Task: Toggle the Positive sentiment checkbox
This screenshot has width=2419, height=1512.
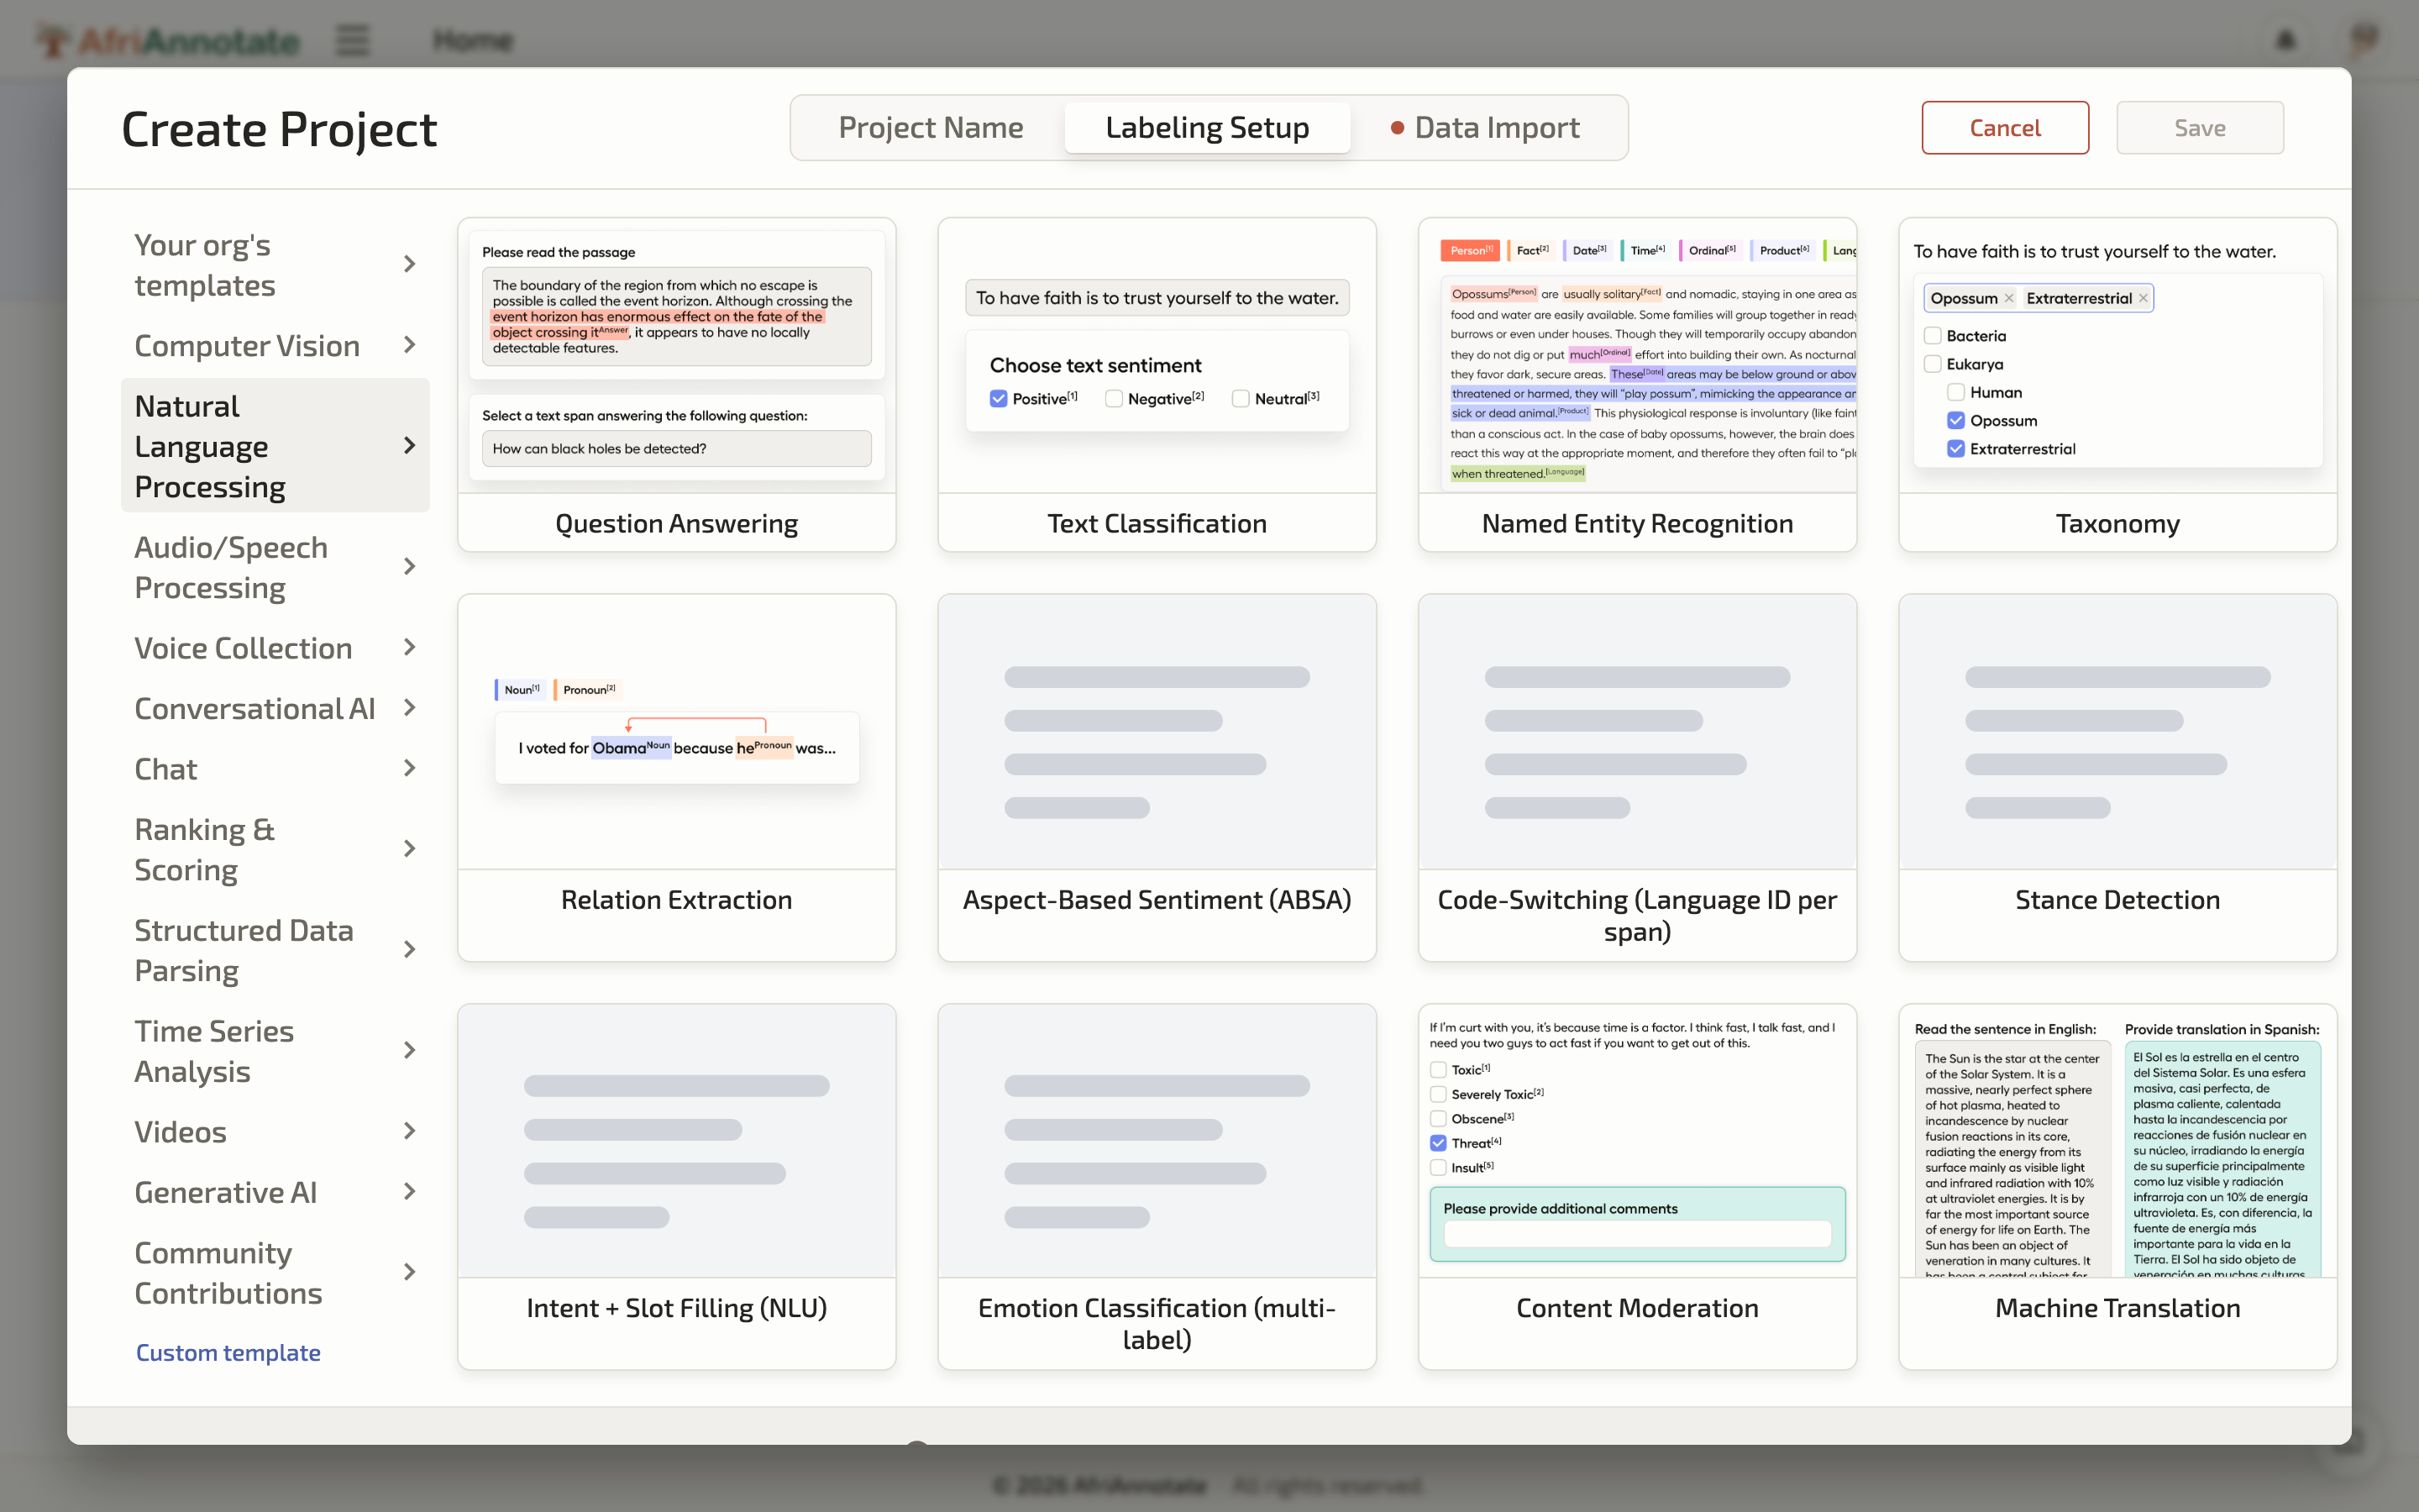Action: (999, 398)
